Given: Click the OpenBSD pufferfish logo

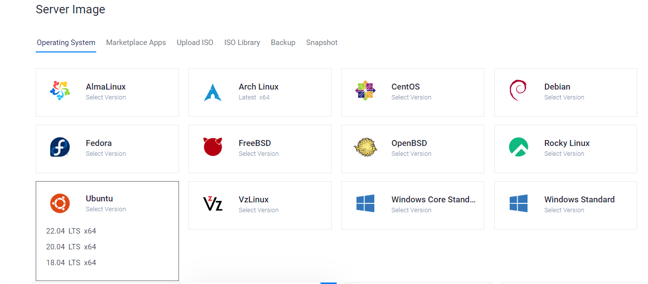Looking at the screenshot, I should coord(365,147).
